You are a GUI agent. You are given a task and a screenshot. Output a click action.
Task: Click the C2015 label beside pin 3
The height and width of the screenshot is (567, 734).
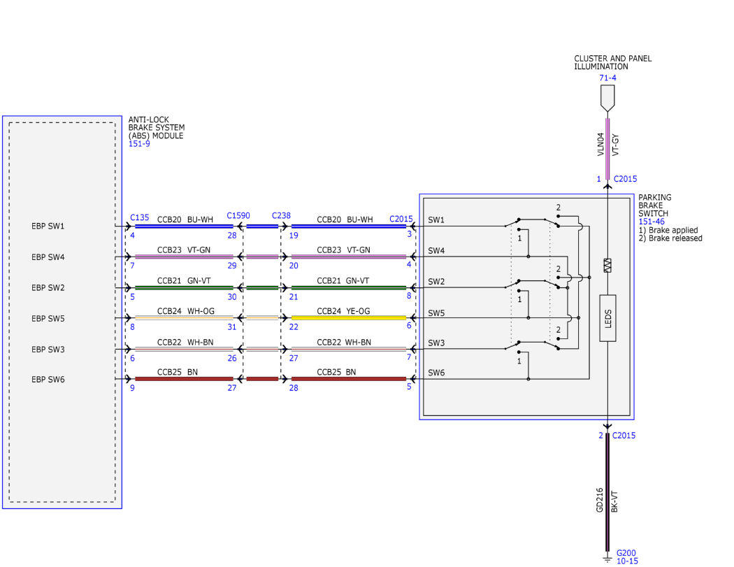coord(401,219)
